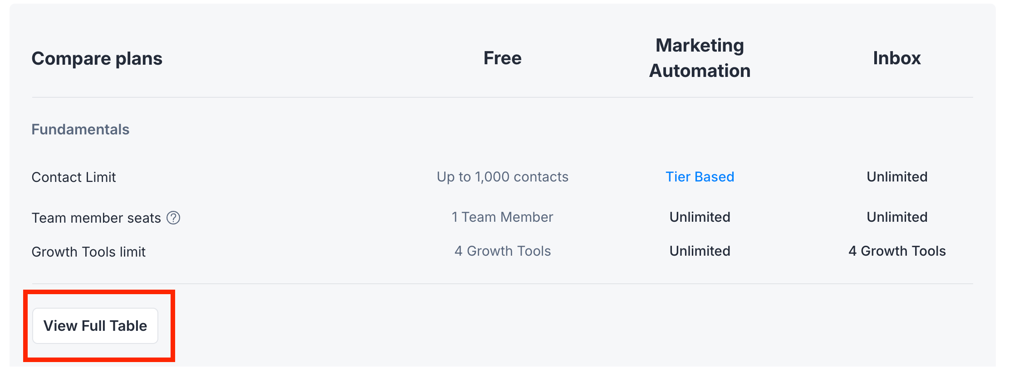Click 4 Growth Tools in the Free column
Viewport: 1009px width, 372px height.
[502, 251]
